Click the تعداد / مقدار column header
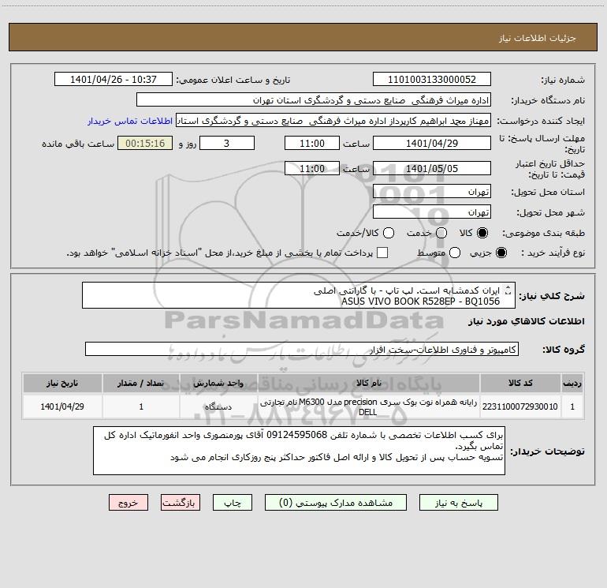 [x=141, y=383]
